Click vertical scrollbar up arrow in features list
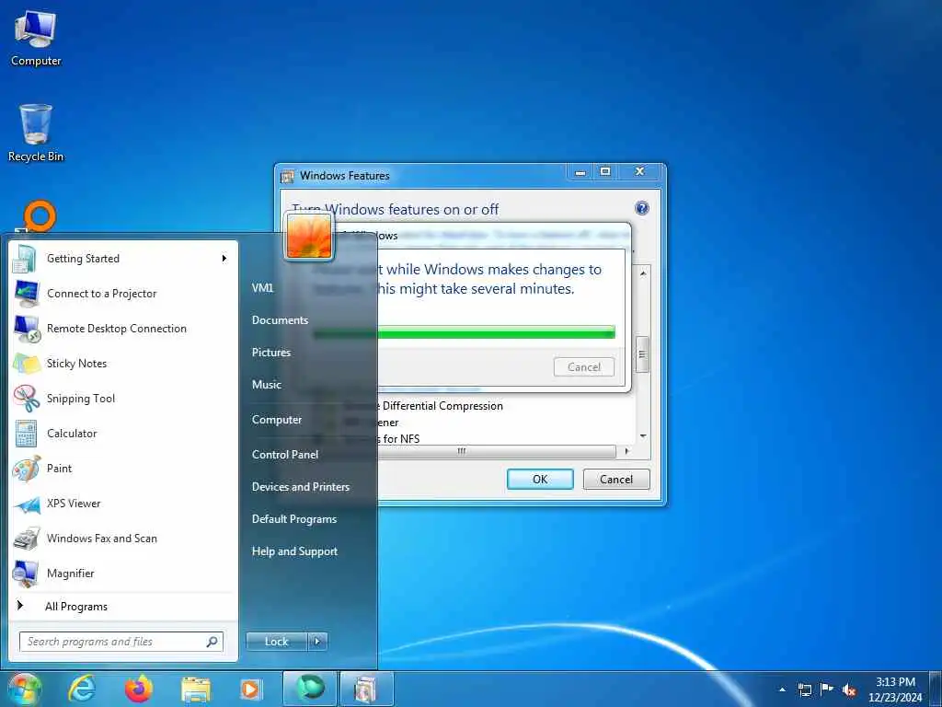Viewport: 942px width, 707px height. coord(643,273)
